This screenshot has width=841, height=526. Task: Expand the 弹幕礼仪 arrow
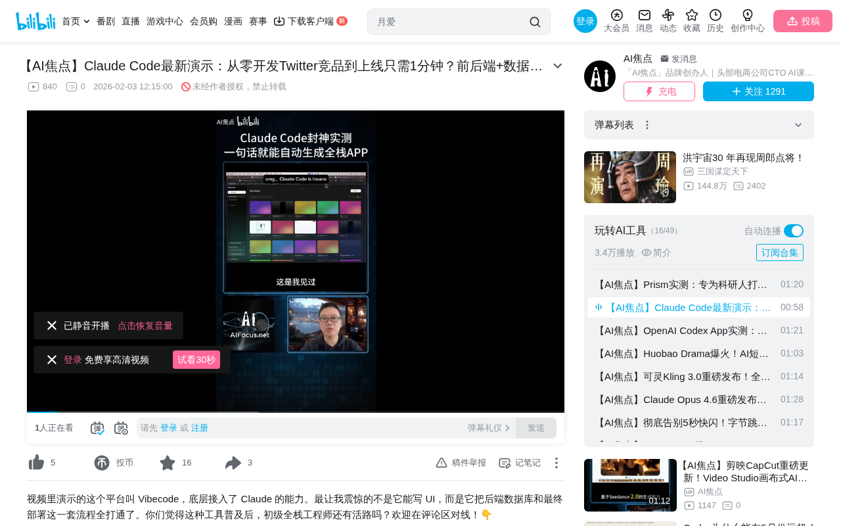tap(507, 428)
